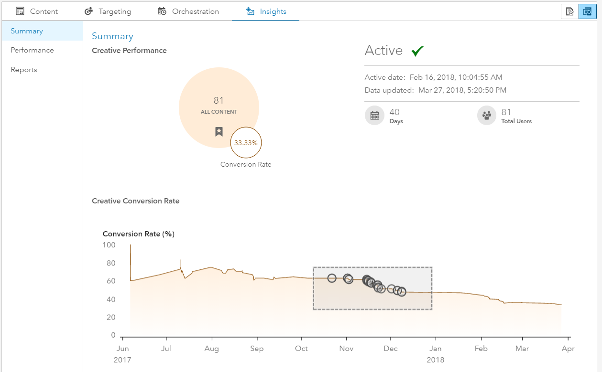Click the Orchestration calendar-clock icon
This screenshot has height=372, width=602.
point(162,11)
